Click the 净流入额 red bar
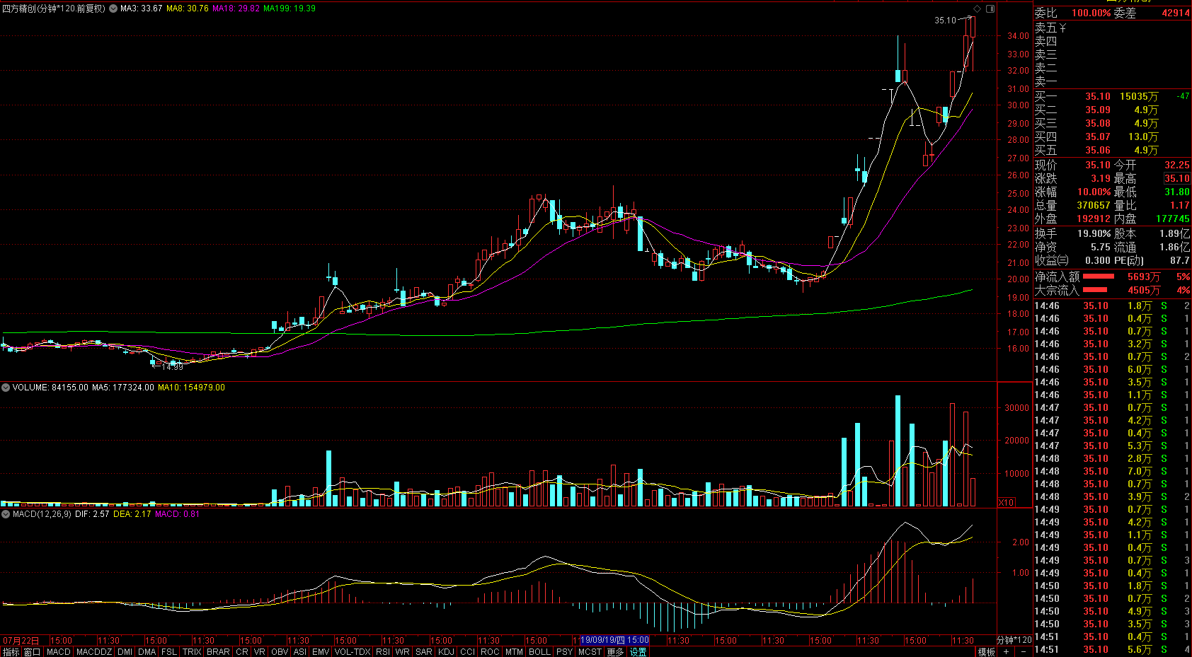1192x657 pixels. click(1099, 277)
